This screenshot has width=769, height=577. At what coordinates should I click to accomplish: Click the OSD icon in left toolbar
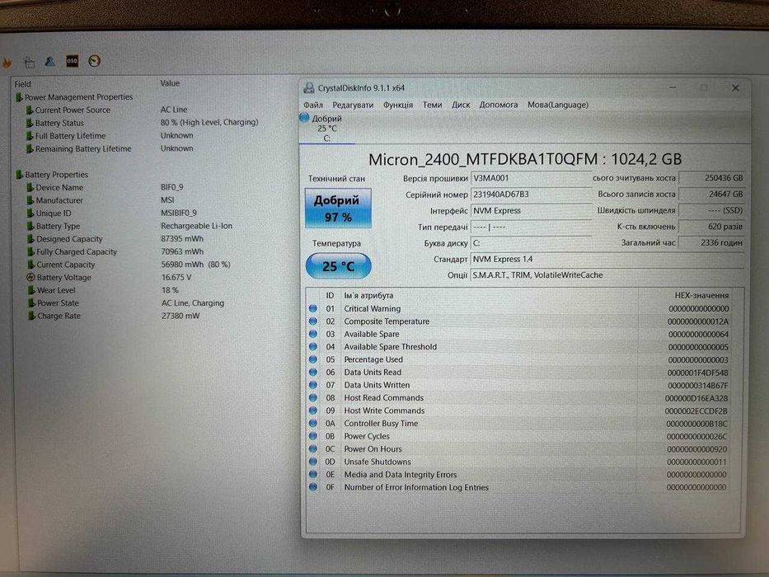(72, 61)
